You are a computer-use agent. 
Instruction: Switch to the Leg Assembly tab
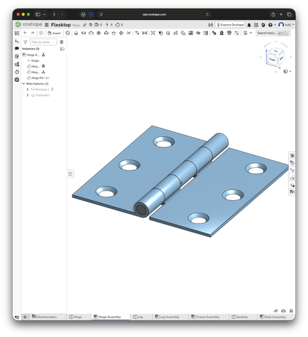click(167, 317)
